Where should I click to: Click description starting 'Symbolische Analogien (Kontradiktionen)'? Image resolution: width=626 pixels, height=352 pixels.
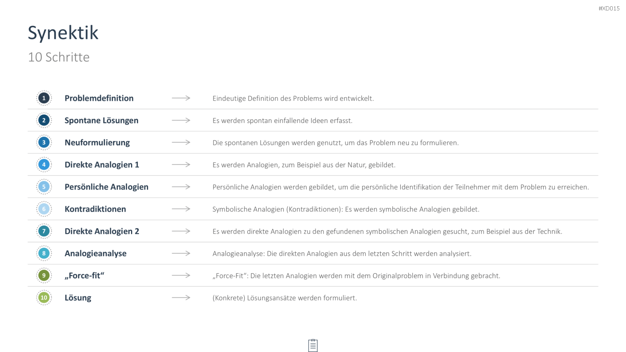click(x=346, y=209)
